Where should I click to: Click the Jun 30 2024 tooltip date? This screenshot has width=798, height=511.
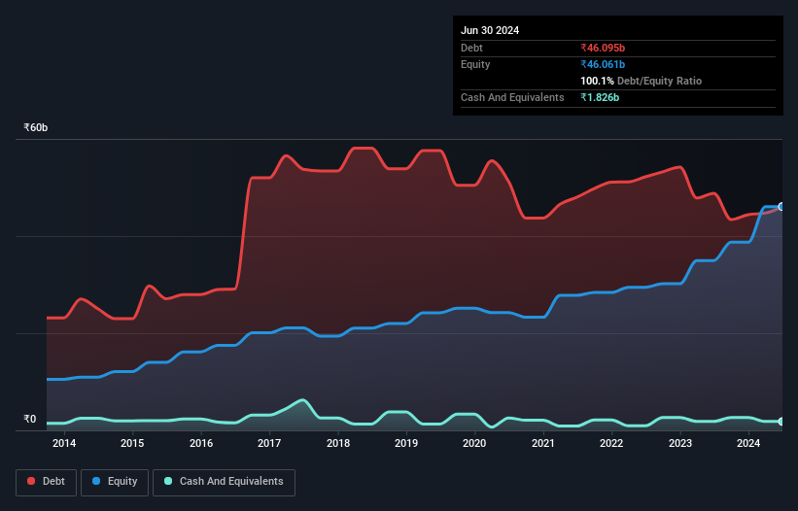(x=490, y=30)
